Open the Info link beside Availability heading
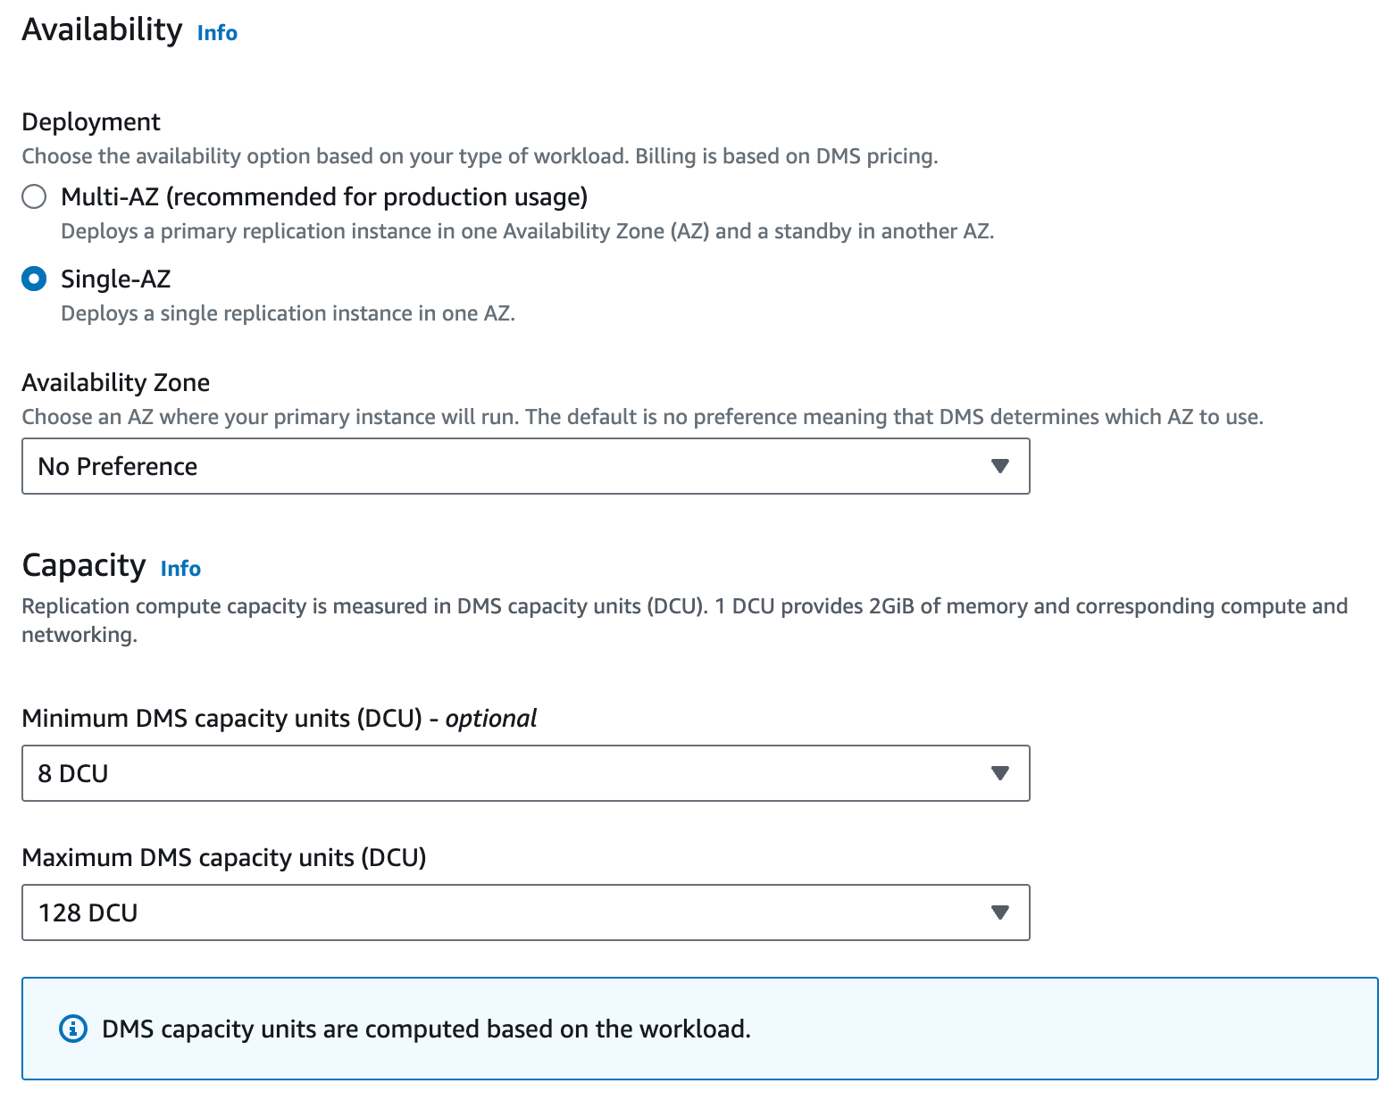 click(x=216, y=32)
